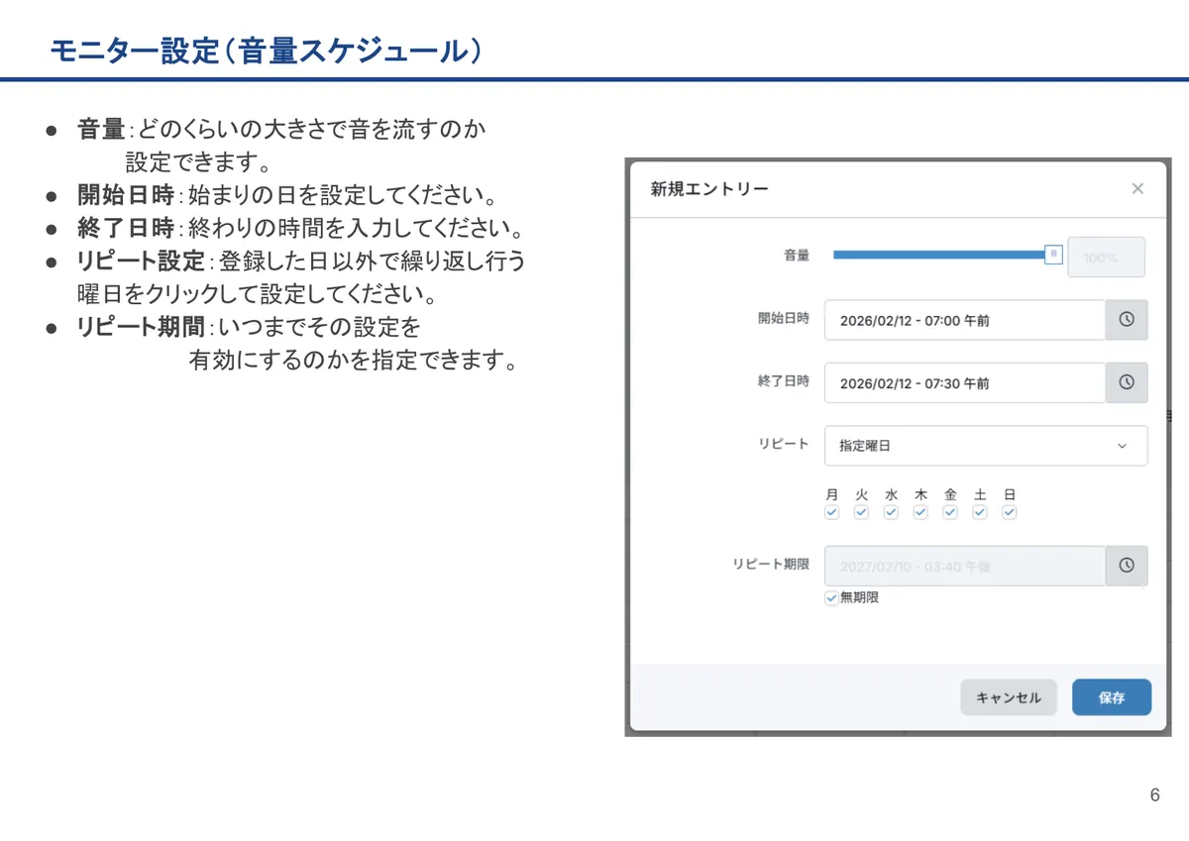Toggle the 木 weekday checkbox
The height and width of the screenshot is (841, 1189).
tap(920, 512)
